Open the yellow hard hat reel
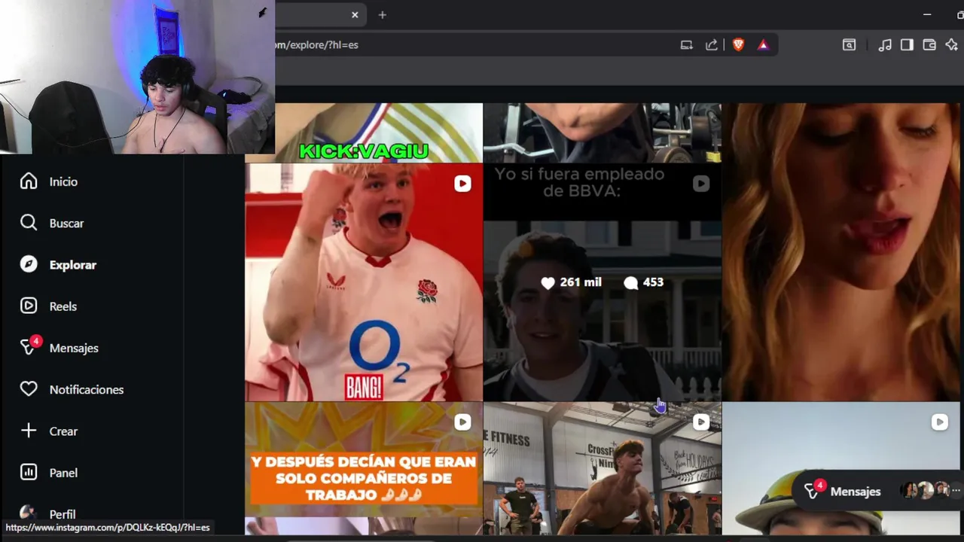Viewport: 964px width, 542px height. 841,468
